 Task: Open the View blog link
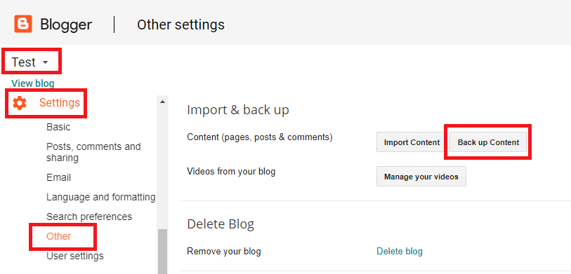33,83
